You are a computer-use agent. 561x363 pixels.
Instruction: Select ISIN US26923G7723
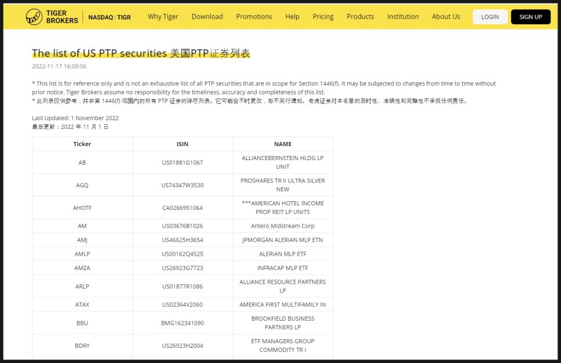[x=182, y=268]
